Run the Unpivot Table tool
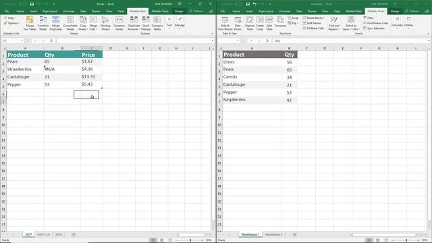 (250, 23)
